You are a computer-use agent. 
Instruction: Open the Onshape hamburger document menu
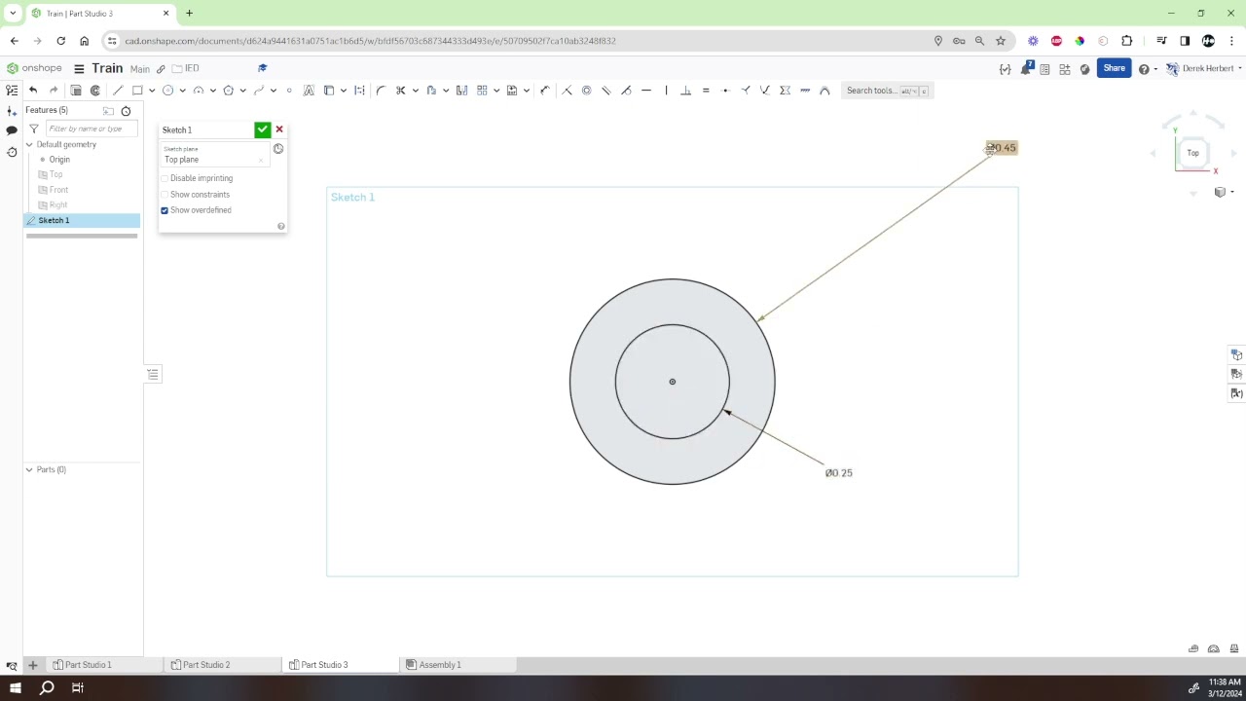[79, 68]
